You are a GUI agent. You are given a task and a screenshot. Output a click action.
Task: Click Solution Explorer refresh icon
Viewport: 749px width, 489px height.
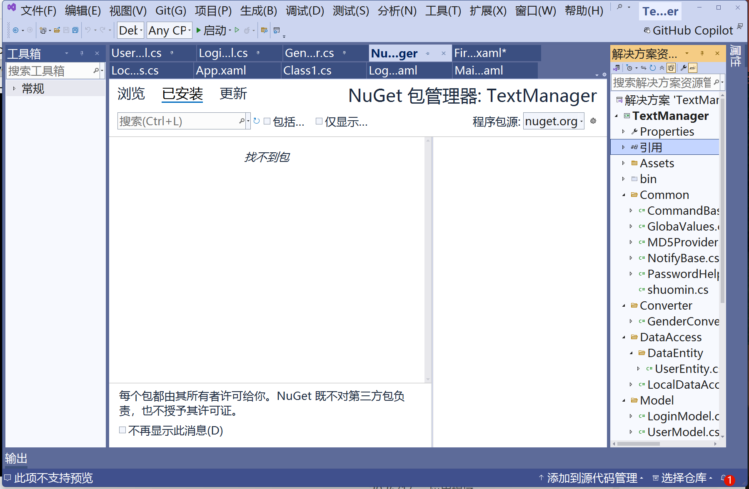click(x=653, y=68)
